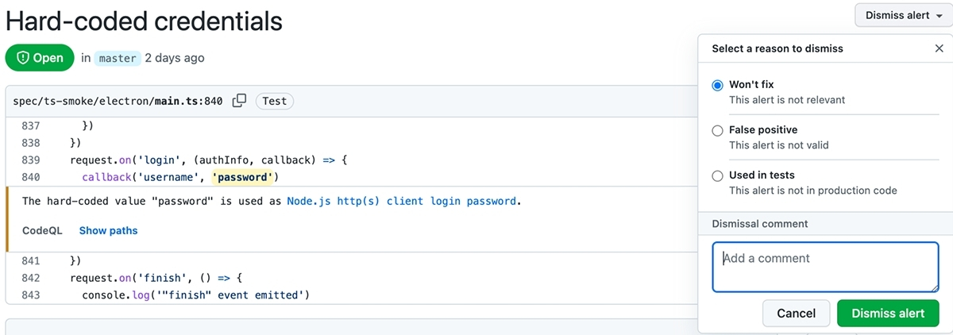Open spec/ts-smoke/electron/main.ts:840 file link
The image size is (953, 335).
point(118,101)
